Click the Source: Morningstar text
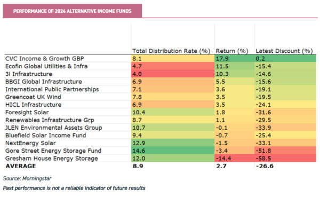The height and width of the screenshot is (197, 320). 27,178
